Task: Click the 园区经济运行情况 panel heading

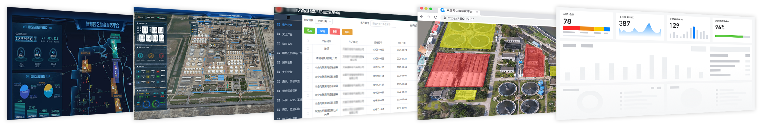Action: 38,28
